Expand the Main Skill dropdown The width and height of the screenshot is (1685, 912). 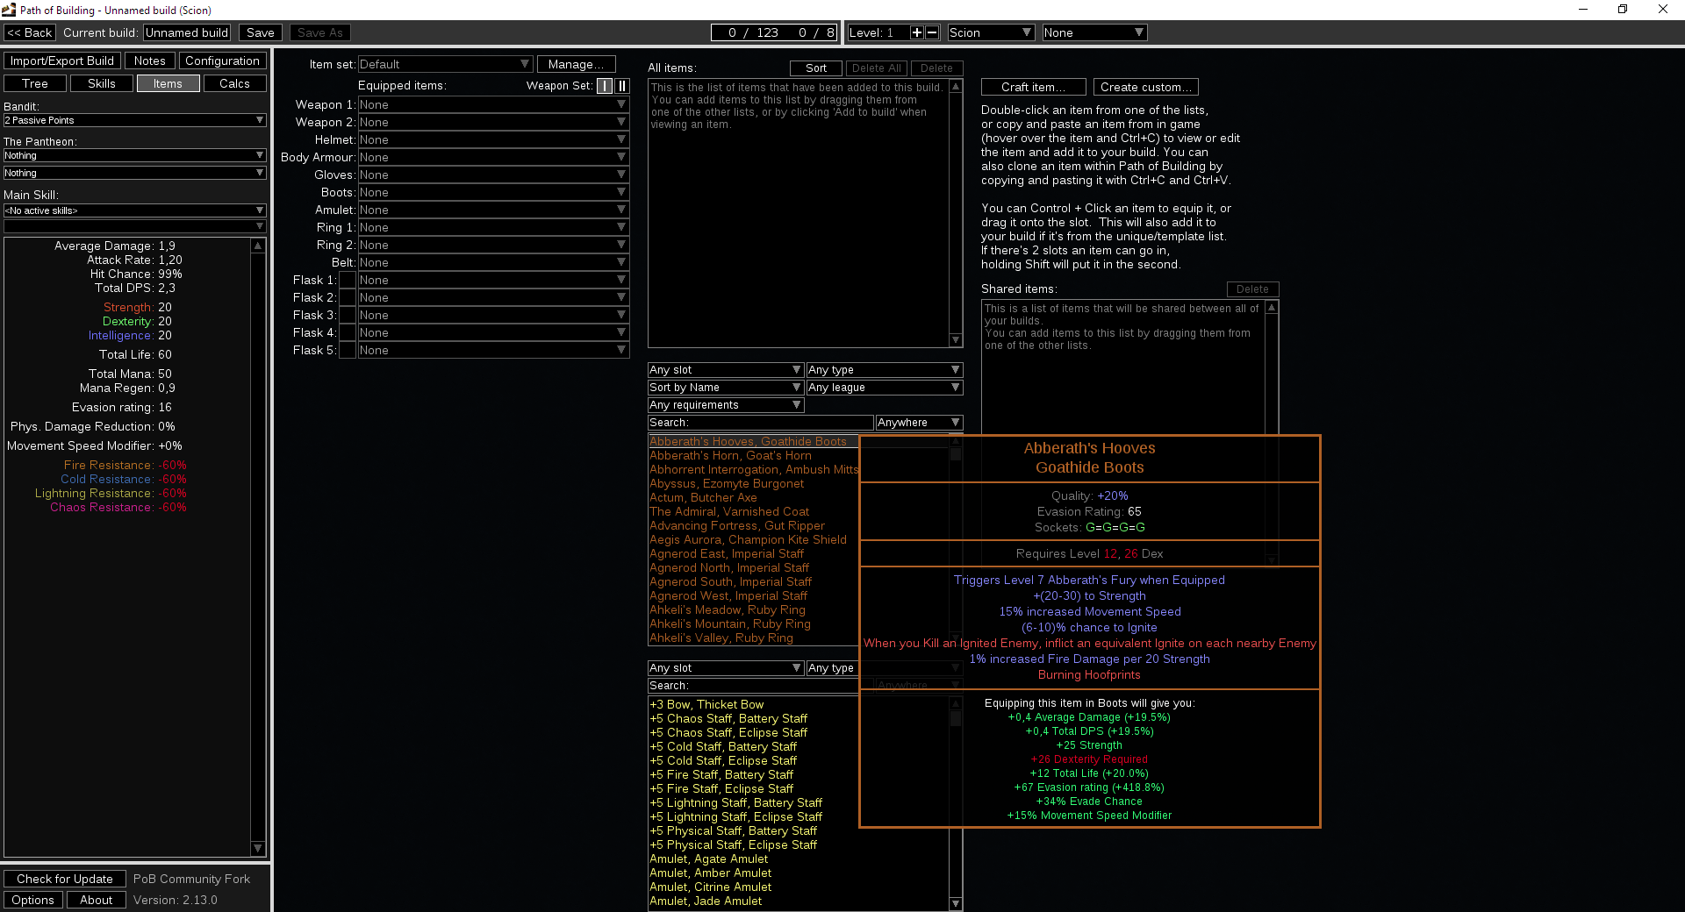pos(134,210)
